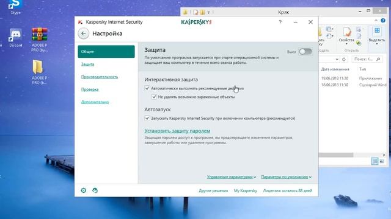Open the Discord desktop shortcut
391x219 pixels.
tap(15, 38)
